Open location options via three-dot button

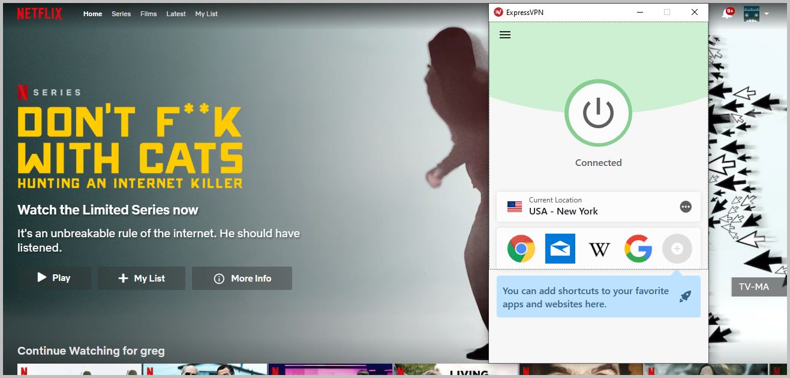pos(686,207)
